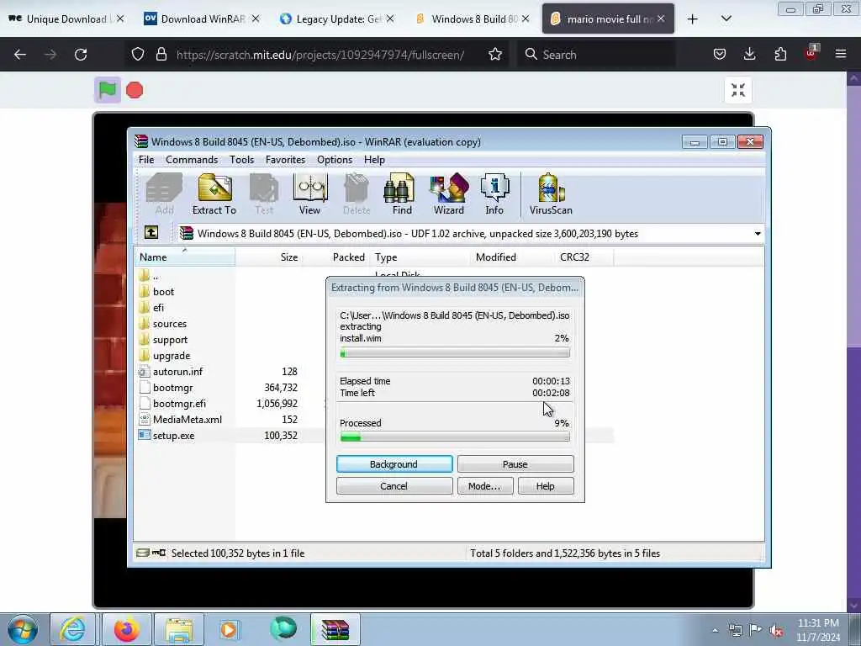Viewport: 861px width, 646px height.
Task: Go up one folder level arrow
Action: coord(151,233)
